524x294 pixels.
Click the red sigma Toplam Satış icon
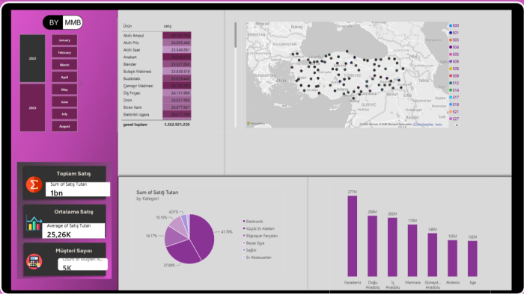point(34,184)
